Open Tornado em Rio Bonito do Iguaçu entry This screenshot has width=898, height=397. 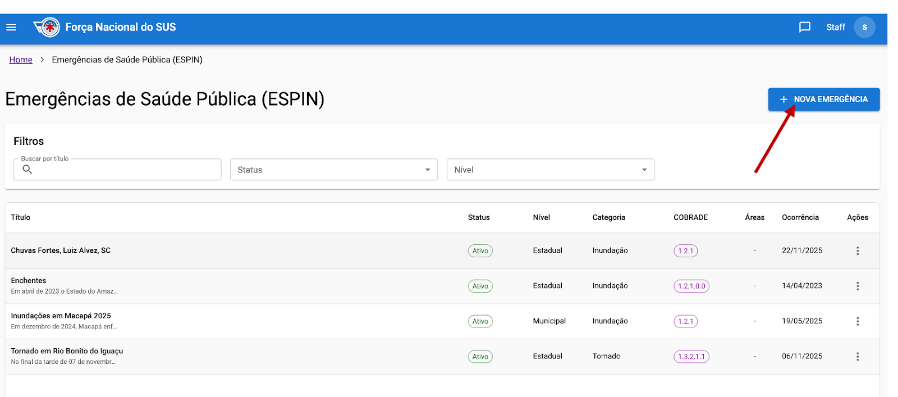coord(67,351)
